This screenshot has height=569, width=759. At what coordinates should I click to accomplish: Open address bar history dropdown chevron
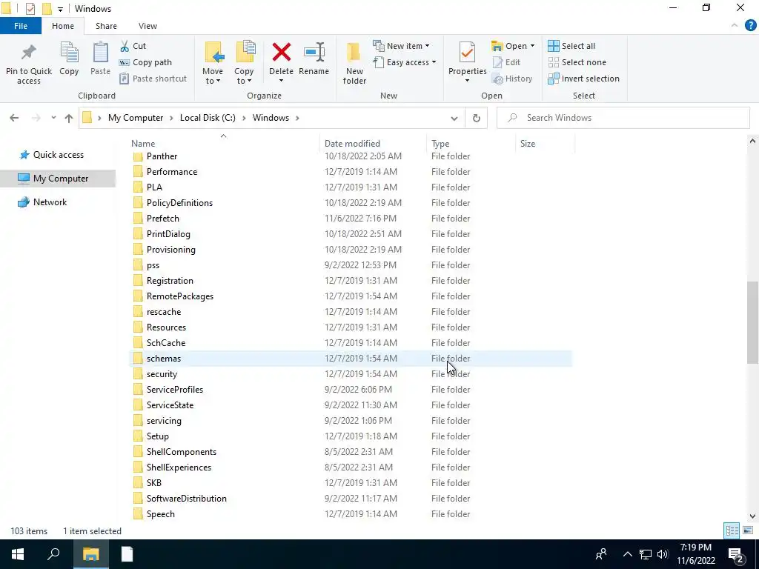pyautogui.click(x=454, y=118)
